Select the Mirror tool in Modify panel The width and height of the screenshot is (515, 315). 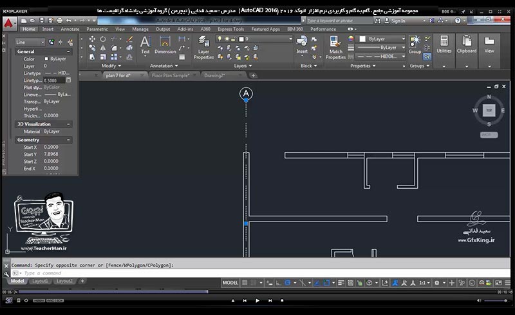[x=103, y=48]
